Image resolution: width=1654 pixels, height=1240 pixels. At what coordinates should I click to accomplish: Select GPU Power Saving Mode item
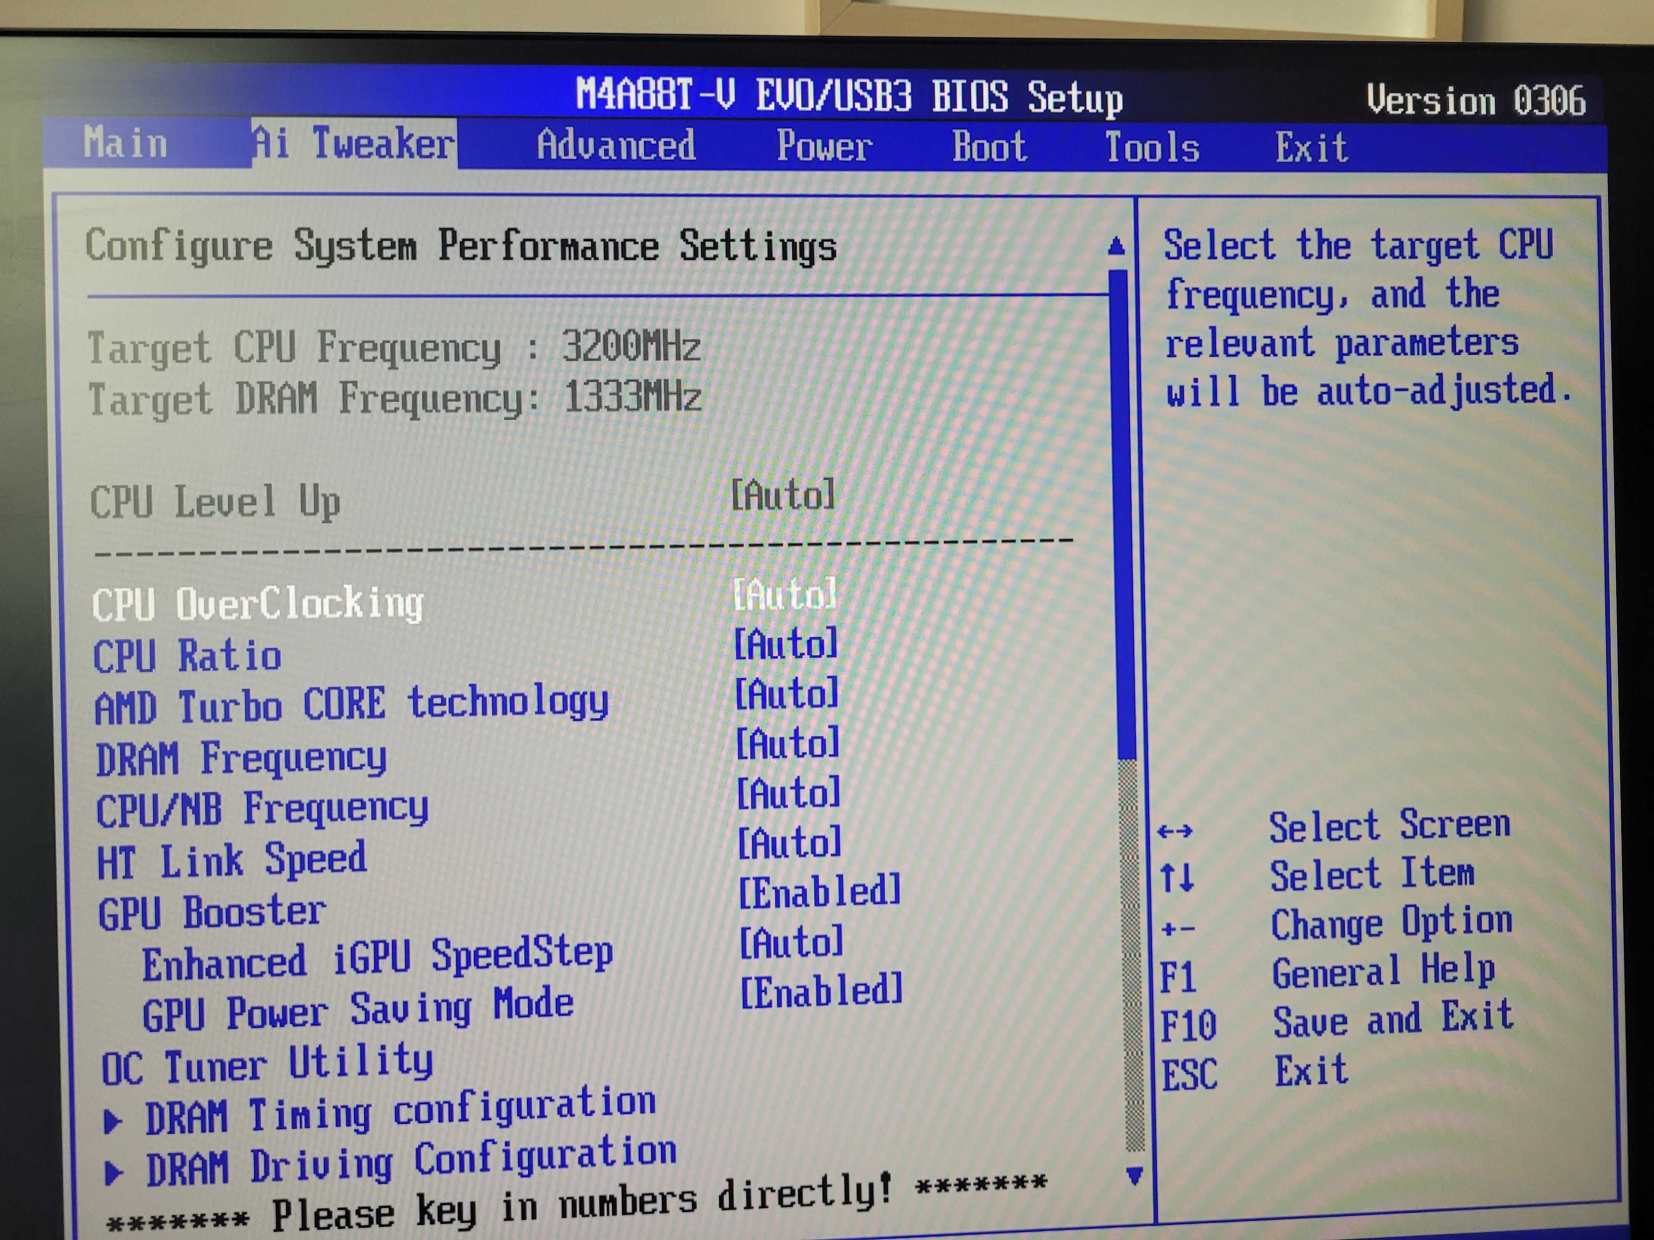pyautogui.click(x=358, y=1009)
